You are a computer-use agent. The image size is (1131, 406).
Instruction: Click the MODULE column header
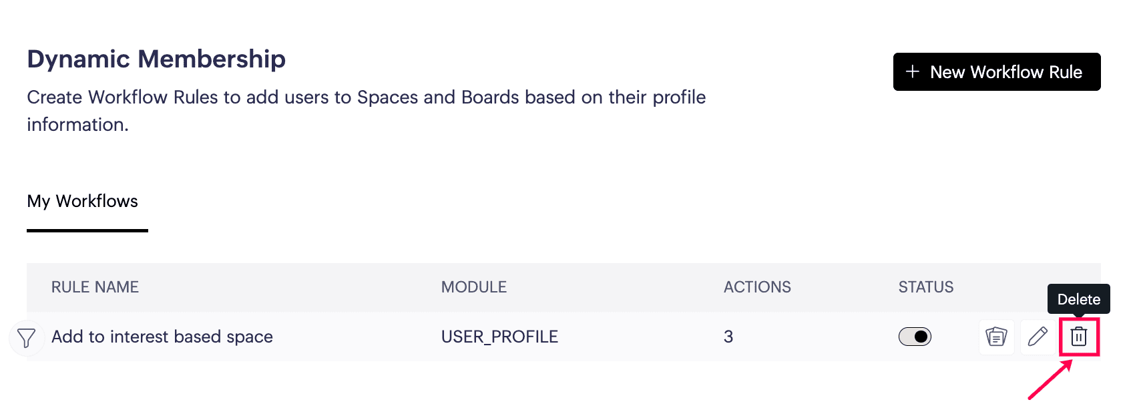coord(473,287)
